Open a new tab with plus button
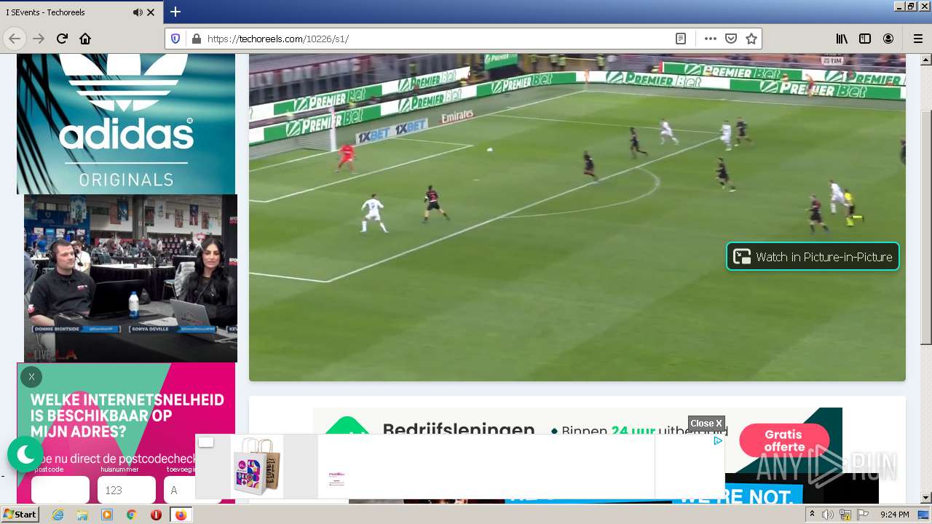The image size is (932, 524). pyautogui.click(x=175, y=12)
